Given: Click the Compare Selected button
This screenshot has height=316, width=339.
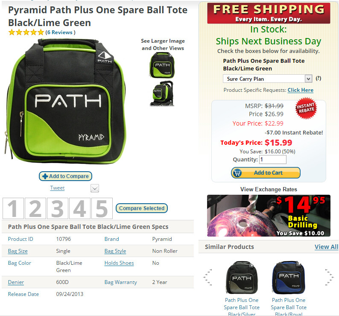Looking at the screenshot, I should pyautogui.click(x=142, y=208).
